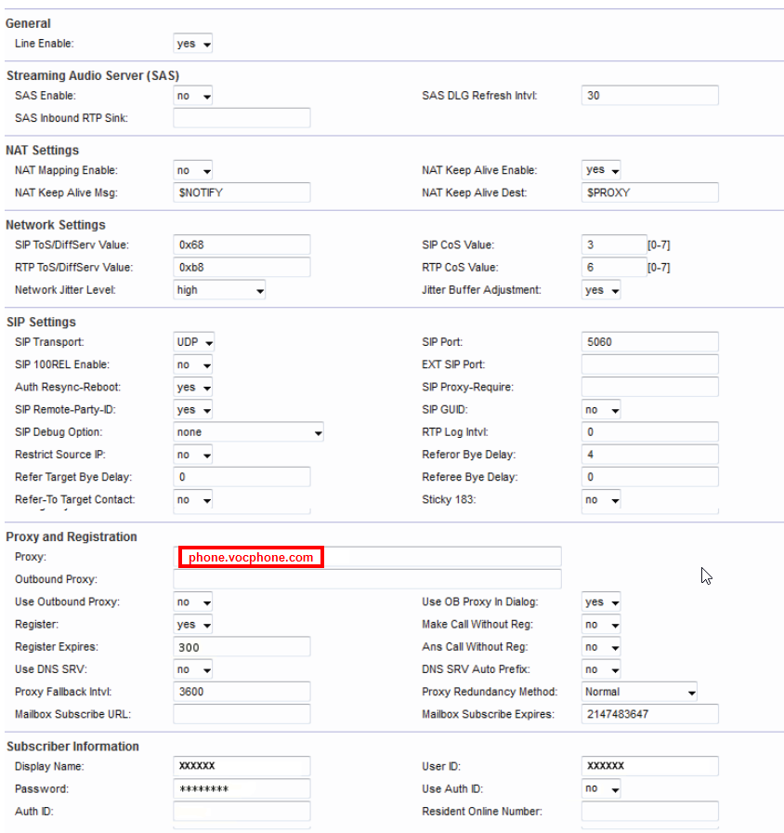
Task: Focus the SAS DLG Refresh Intvl field
Action: (649, 96)
